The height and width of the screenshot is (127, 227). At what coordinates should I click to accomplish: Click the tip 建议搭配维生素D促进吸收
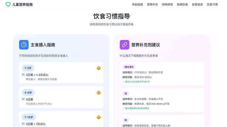(x=137, y=108)
